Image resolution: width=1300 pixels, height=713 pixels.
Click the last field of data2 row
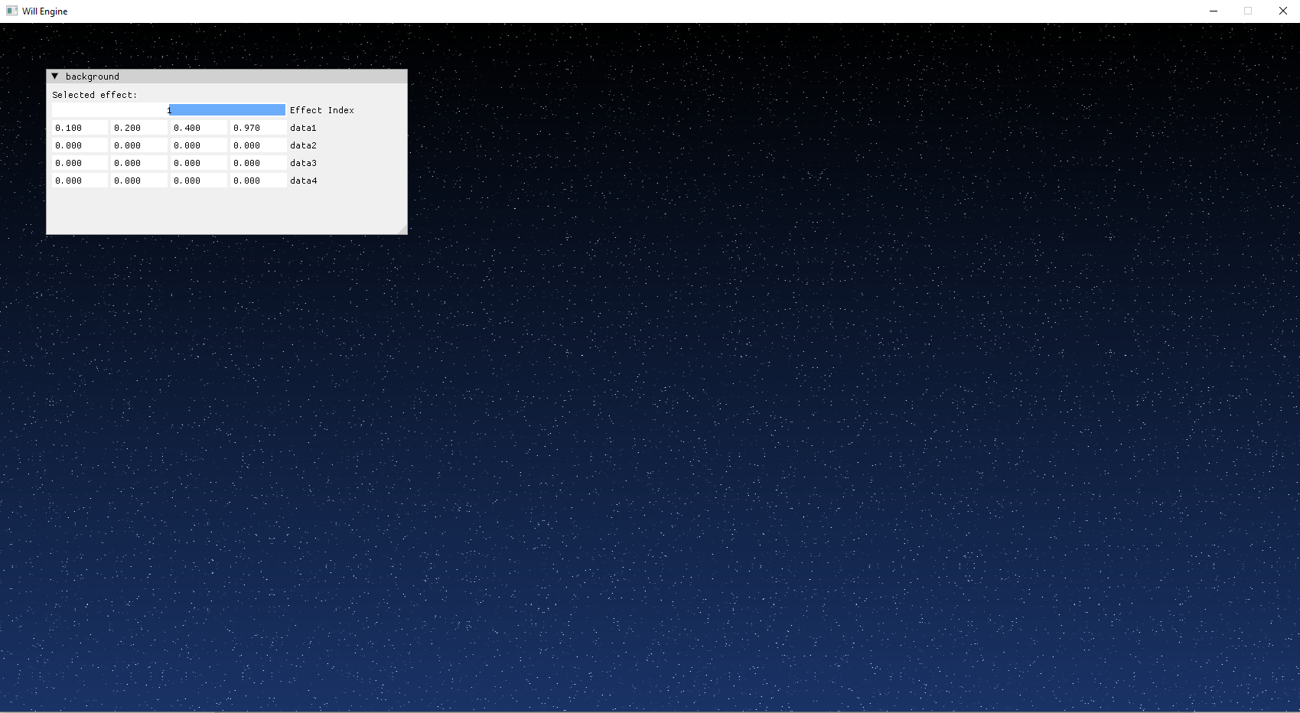[x=257, y=145]
